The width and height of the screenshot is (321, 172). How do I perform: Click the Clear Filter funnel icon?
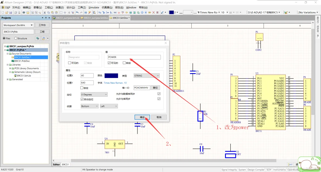click(x=72, y=12)
